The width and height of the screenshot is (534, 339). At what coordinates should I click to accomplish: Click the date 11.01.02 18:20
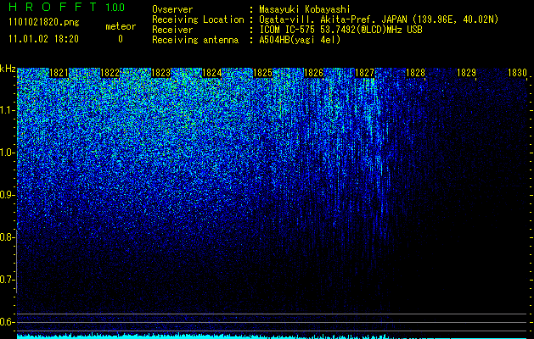coord(43,39)
